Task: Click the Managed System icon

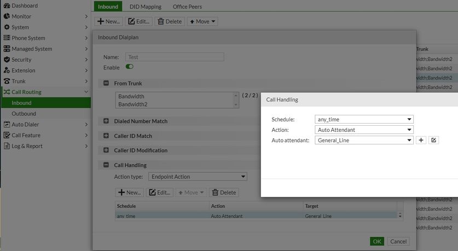Action: (x=7, y=49)
